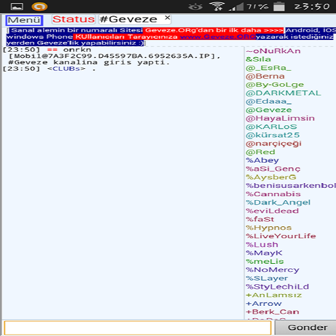This screenshot has width=336, height=336.
Task: Select user %AysberG in nick list
Action: pos(271,177)
